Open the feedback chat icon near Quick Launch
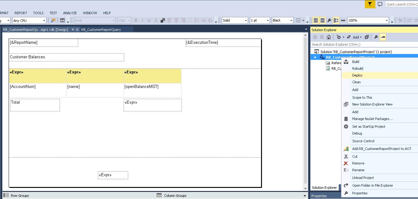The image size is (418, 199). coord(380,4)
